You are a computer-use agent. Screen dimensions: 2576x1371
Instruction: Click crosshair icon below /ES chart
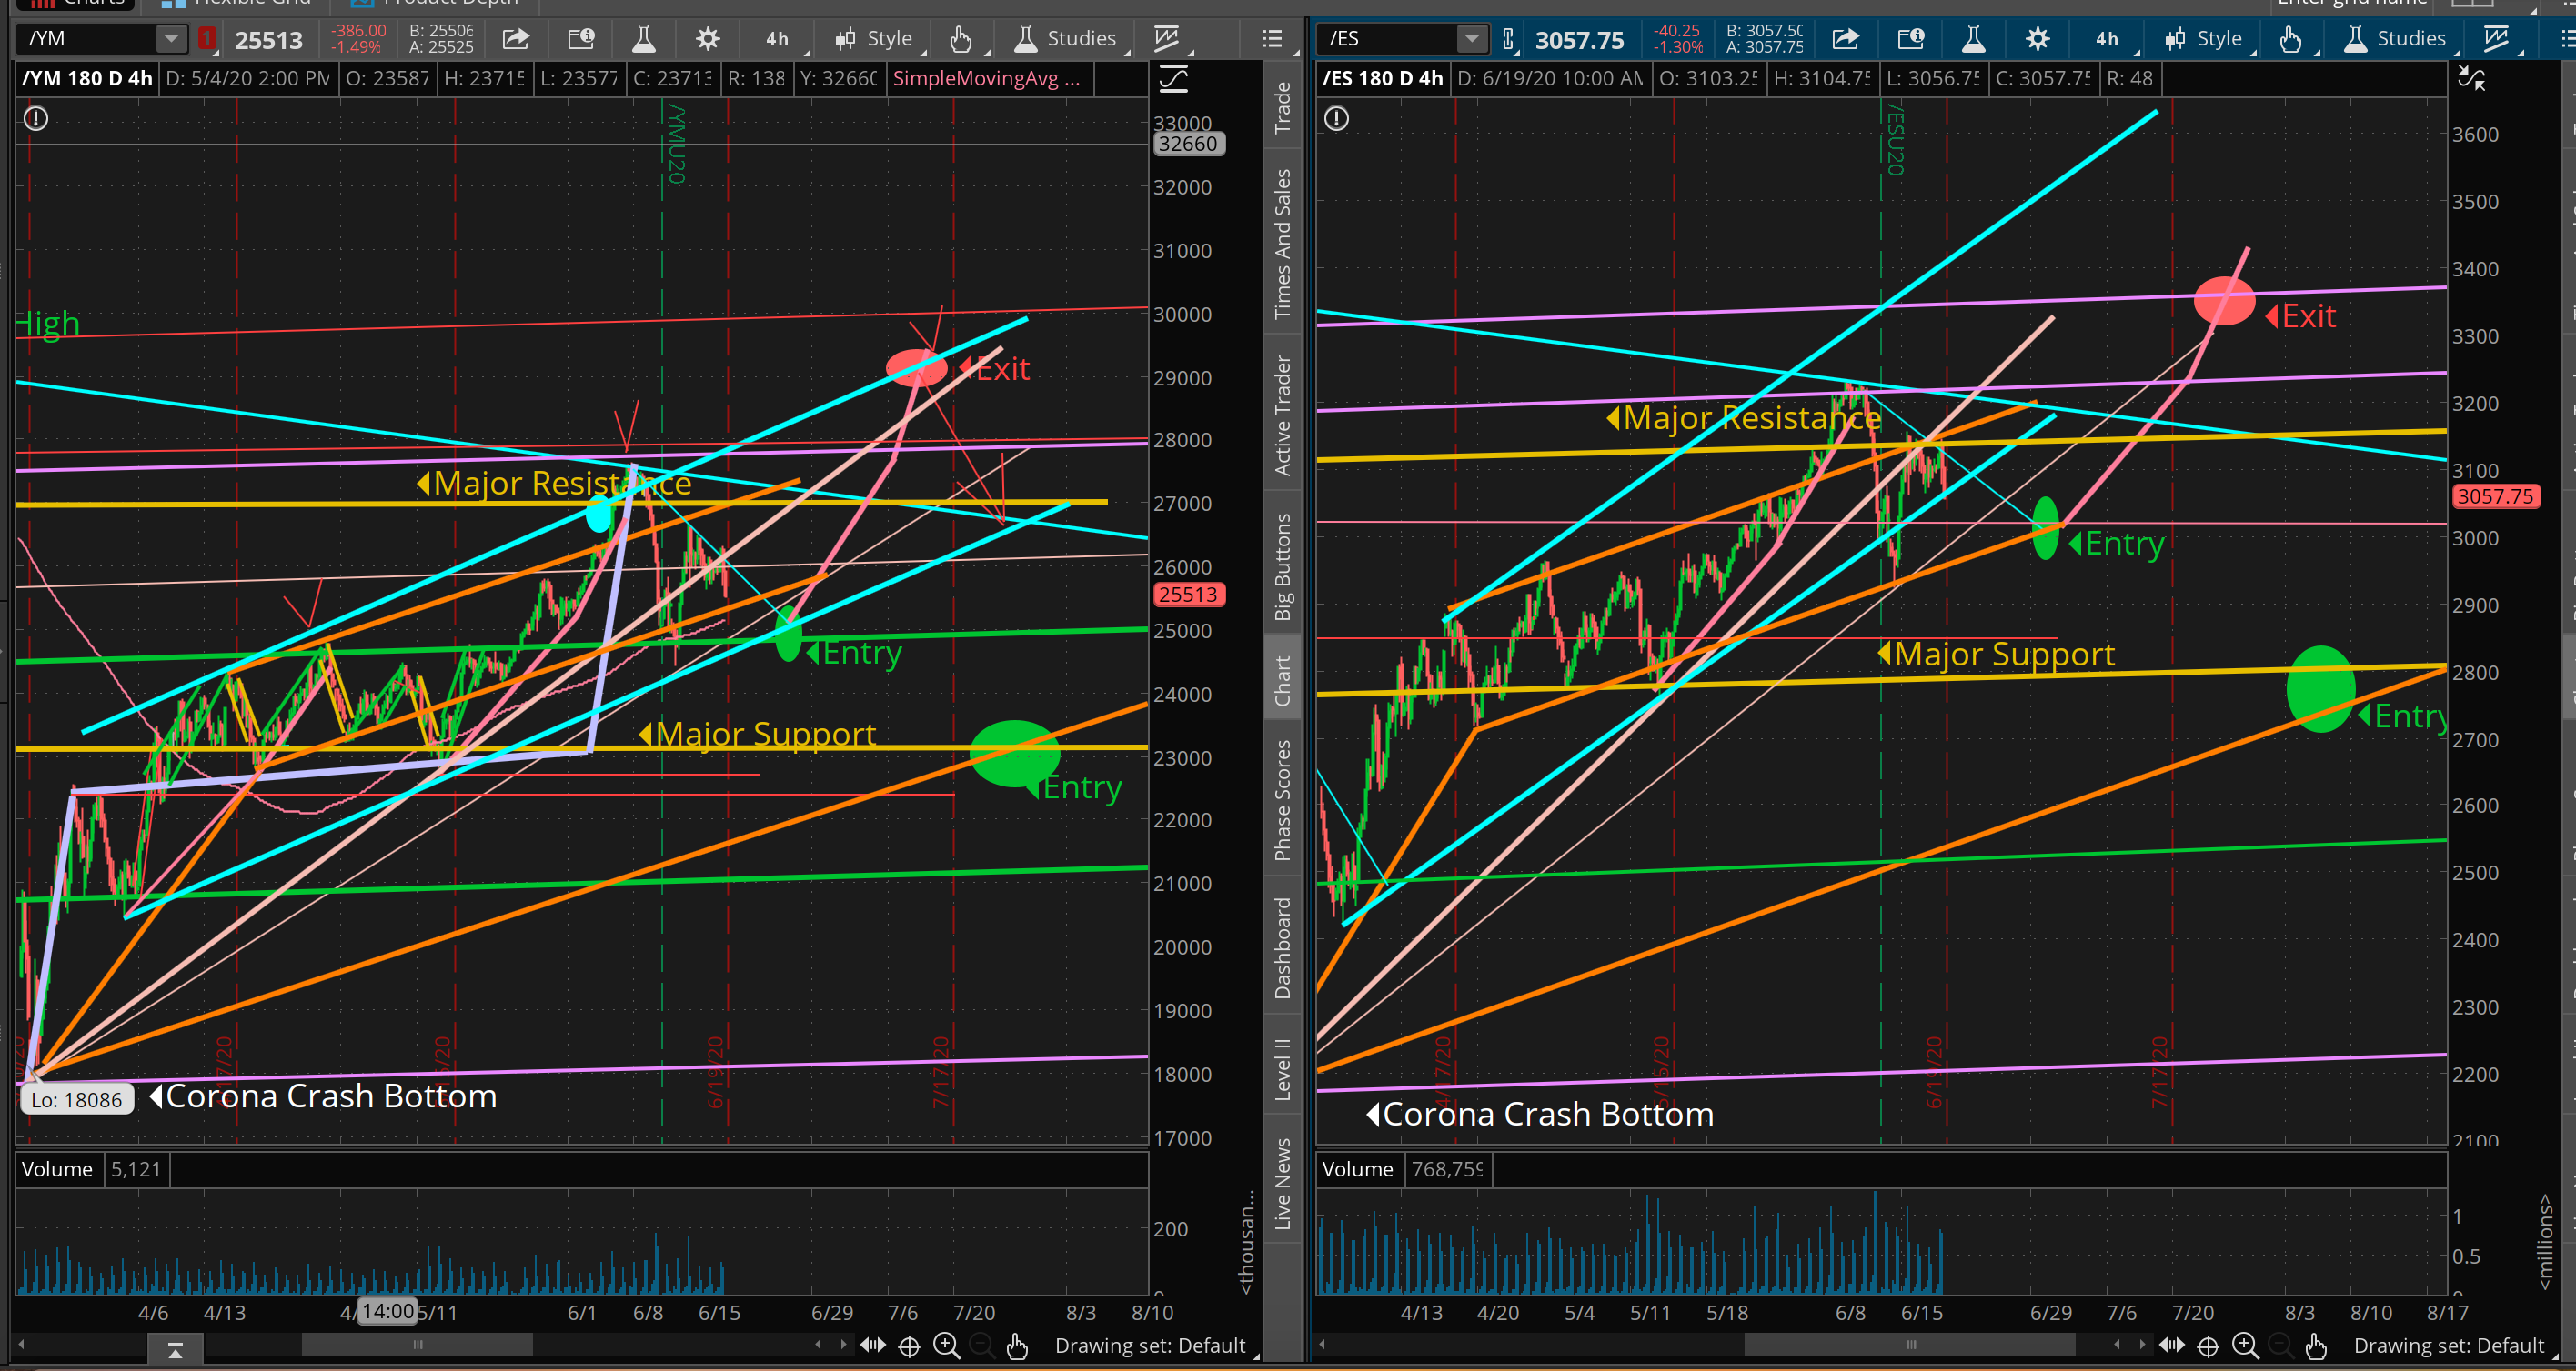coord(2208,1346)
